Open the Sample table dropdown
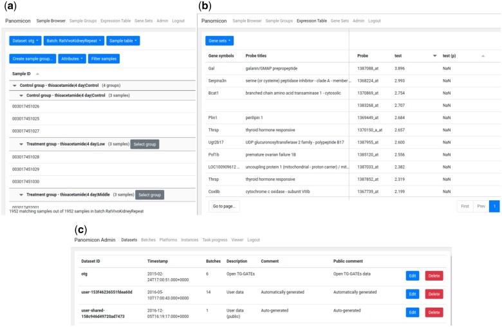Image resolution: width=502 pixels, height=327 pixels. coord(123,41)
